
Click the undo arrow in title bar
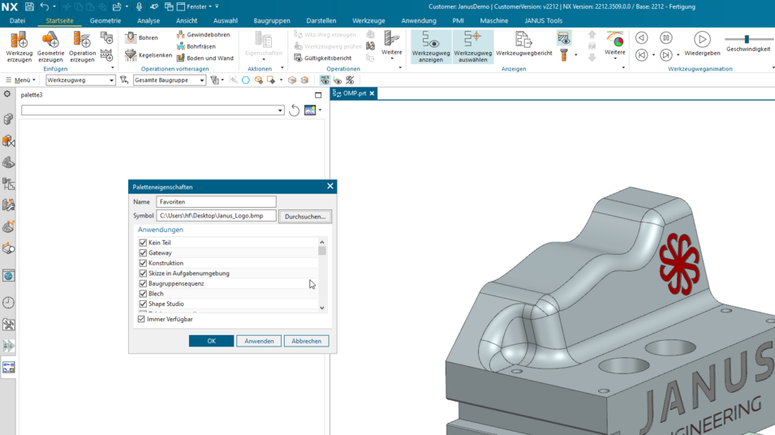click(x=45, y=6)
